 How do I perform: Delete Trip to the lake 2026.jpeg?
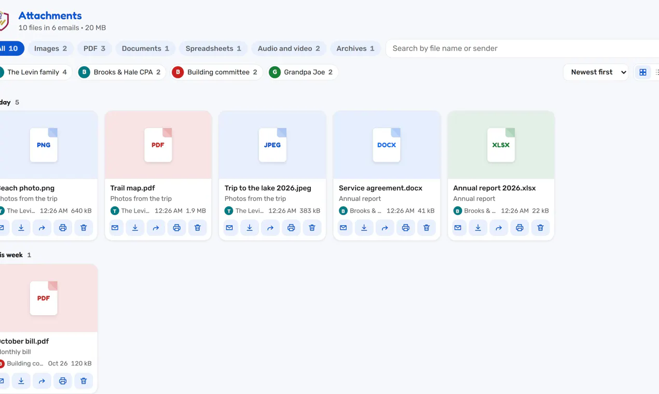point(312,228)
